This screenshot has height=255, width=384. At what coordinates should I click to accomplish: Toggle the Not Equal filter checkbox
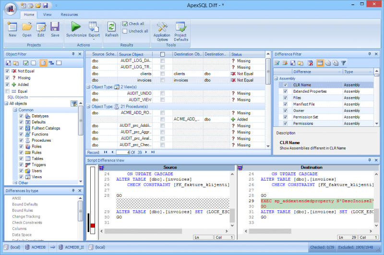(x=7, y=71)
